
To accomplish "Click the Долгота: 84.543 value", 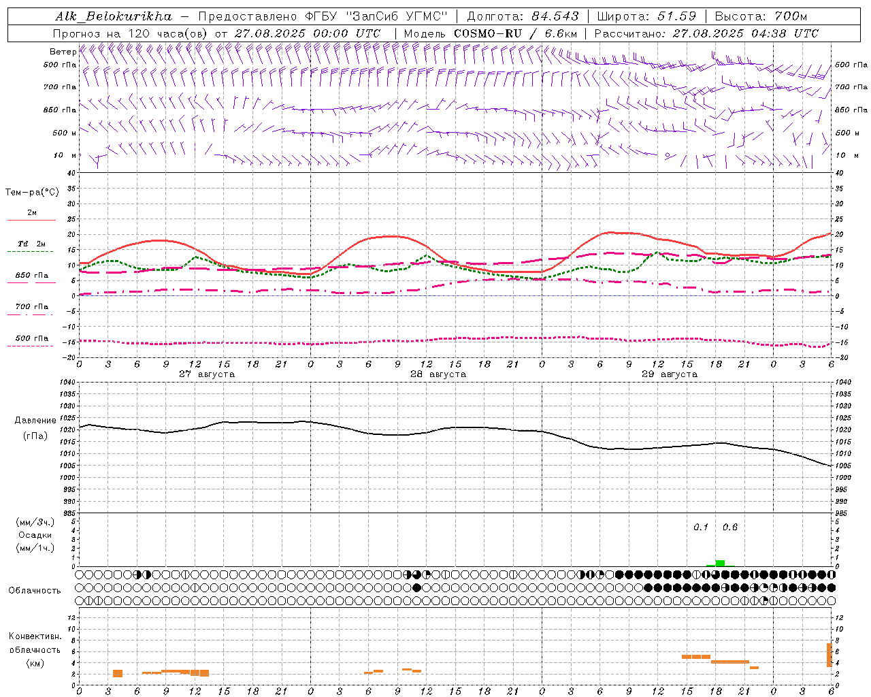I will (x=523, y=16).
